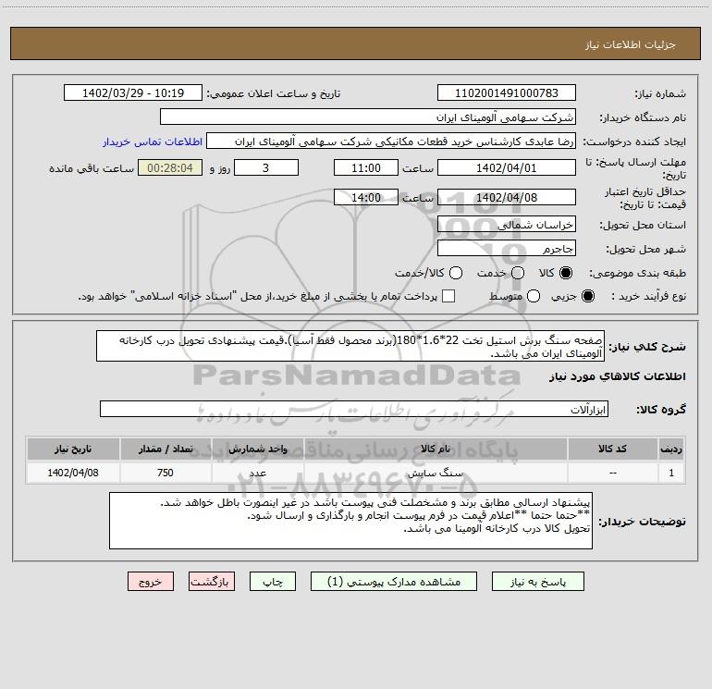Viewport: 712px width, 689px height.
Task: Click the need number field 1102001491000783
Action: tap(507, 92)
